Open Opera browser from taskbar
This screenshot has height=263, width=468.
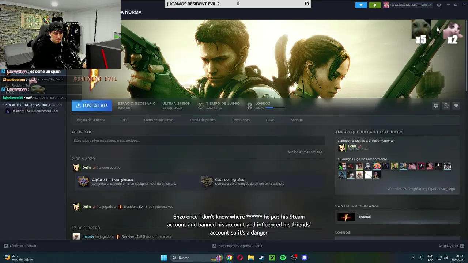click(240, 258)
